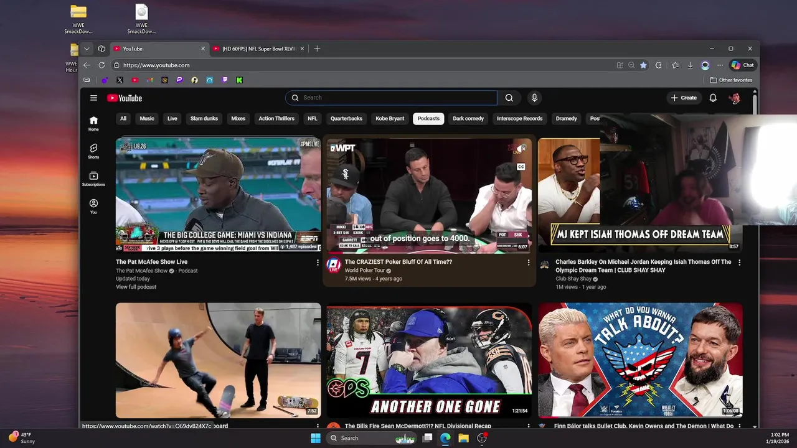
Task: Click the YouTube bookmark in favorites bar
Action: point(134,80)
